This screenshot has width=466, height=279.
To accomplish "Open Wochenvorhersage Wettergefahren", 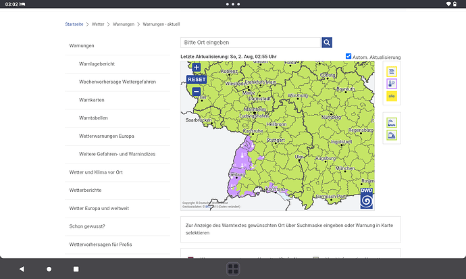I will (118, 82).
